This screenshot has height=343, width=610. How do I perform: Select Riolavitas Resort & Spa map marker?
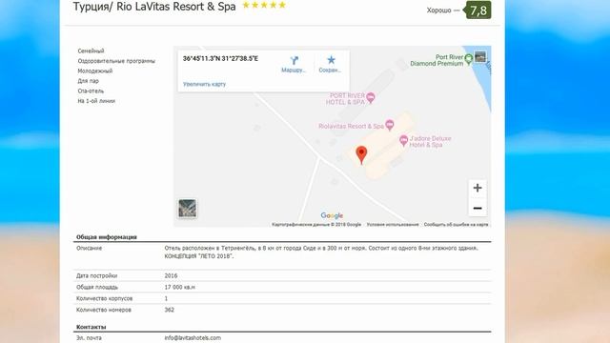[390, 125]
